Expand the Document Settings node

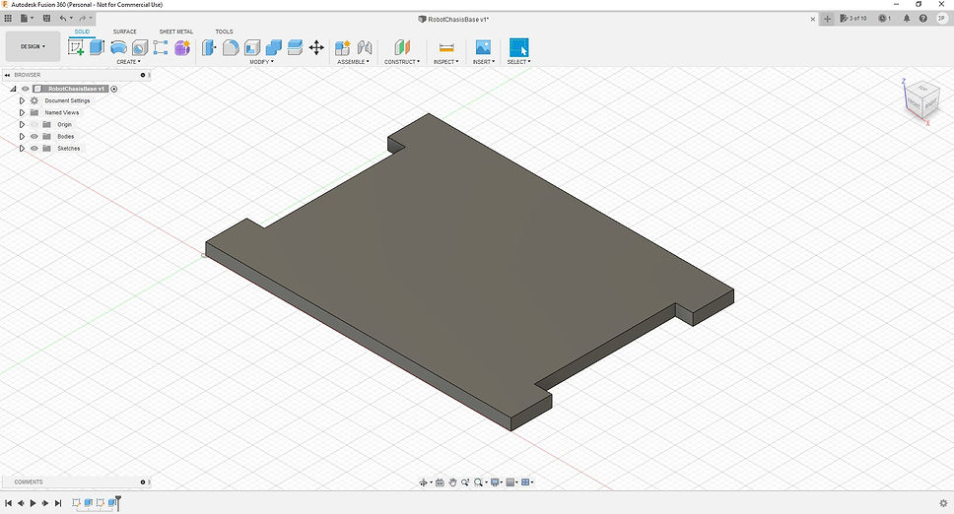tap(22, 100)
